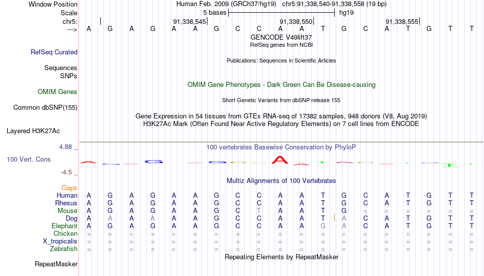This screenshot has height=276, width=484.
Task: Select the Mouse species label
Action: [67, 211]
